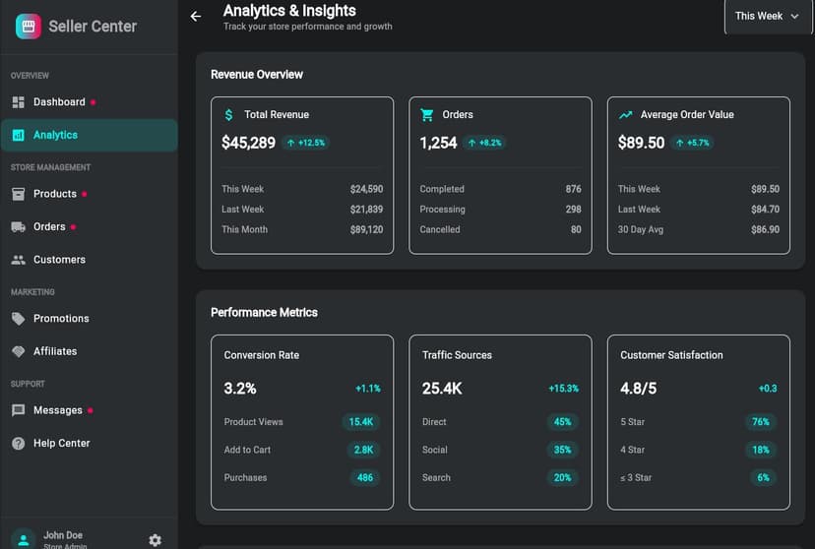The image size is (815, 549).
Task: Click the Affiliates diamond icon in sidebar
Action: pyautogui.click(x=18, y=351)
